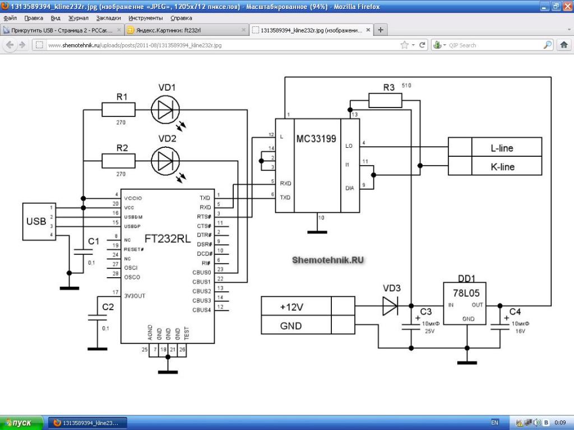Click into the QIP Search input field
The height and width of the screenshot is (430, 574).
[x=493, y=45]
